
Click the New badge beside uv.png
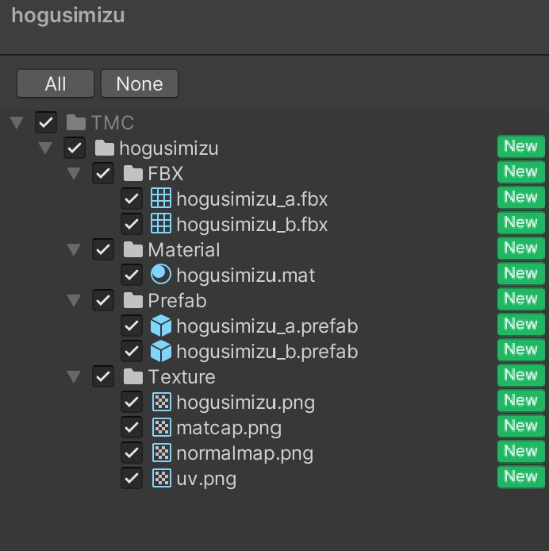tap(521, 477)
